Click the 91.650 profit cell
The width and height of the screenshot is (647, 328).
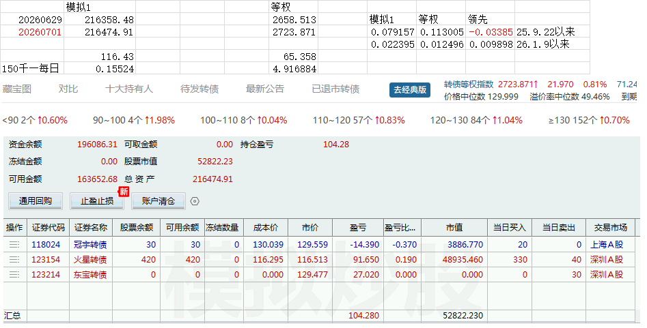click(x=366, y=260)
